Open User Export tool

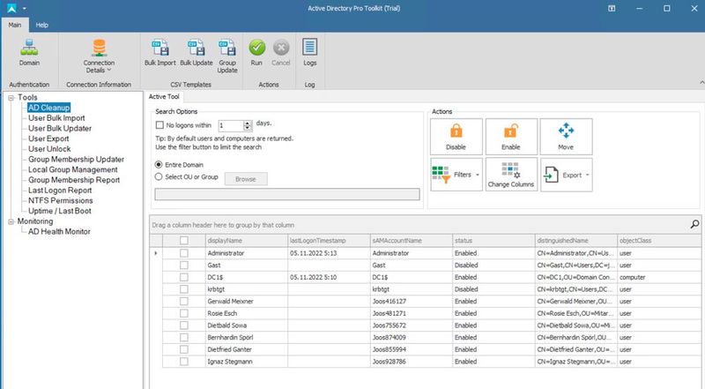click(48, 138)
